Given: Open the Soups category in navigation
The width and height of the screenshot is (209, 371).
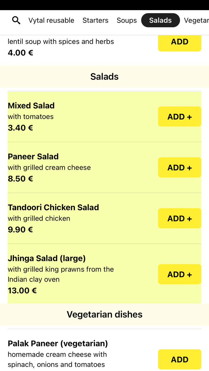Looking at the screenshot, I should (x=127, y=20).
